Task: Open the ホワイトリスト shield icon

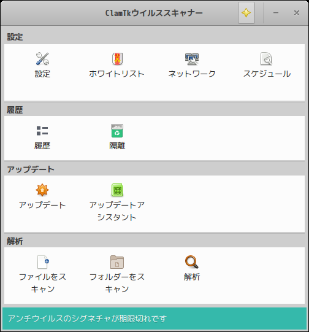Action: [117, 59]
